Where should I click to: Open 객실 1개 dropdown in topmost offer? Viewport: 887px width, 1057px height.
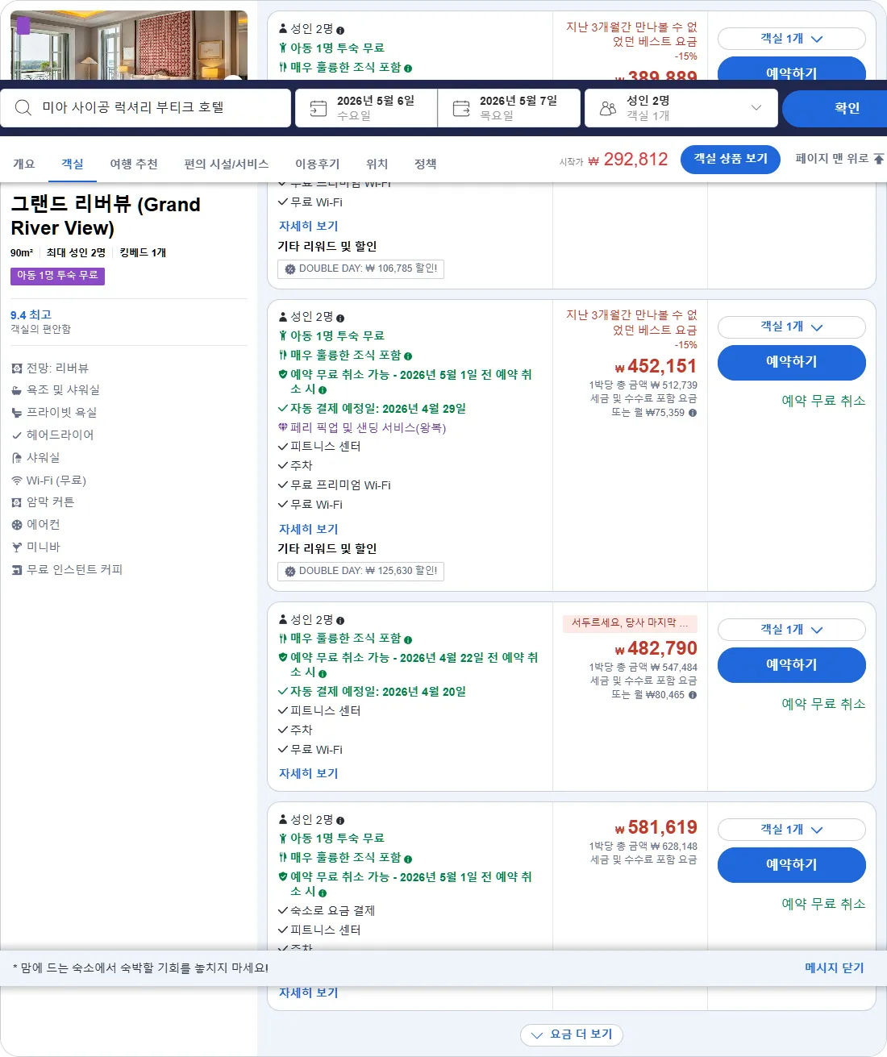[x=791, y=39]
